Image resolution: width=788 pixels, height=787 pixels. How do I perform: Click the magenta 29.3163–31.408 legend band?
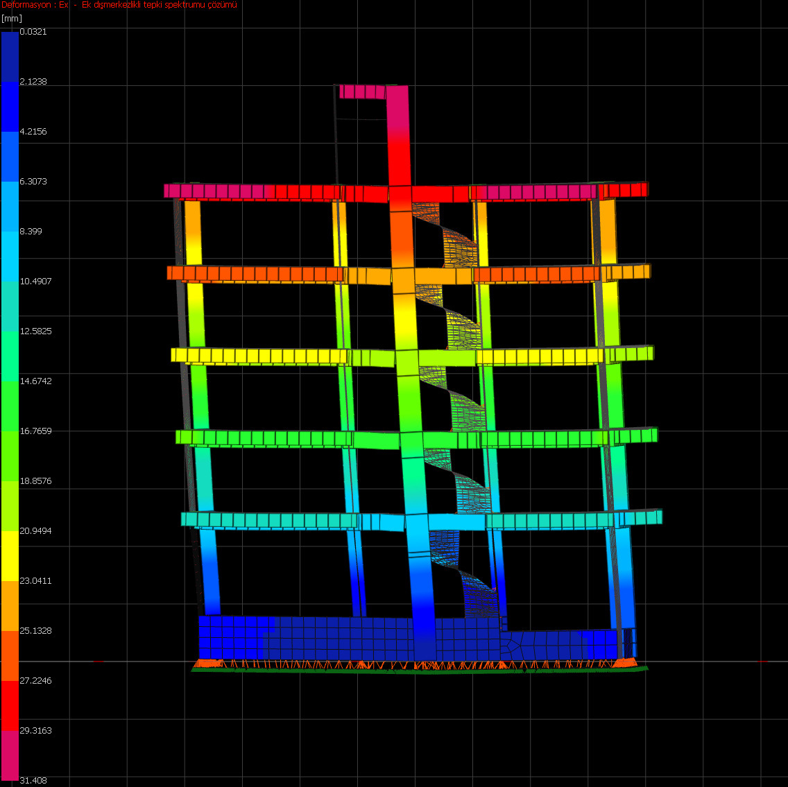tap(10, 754)
